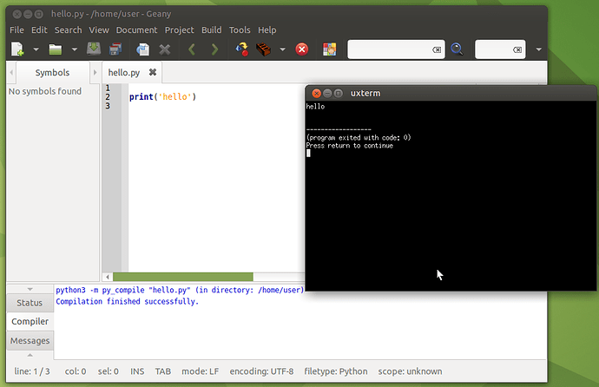
Task: Click the 'line: 1 / 3' status entry
Action: (x=32, y=371)
